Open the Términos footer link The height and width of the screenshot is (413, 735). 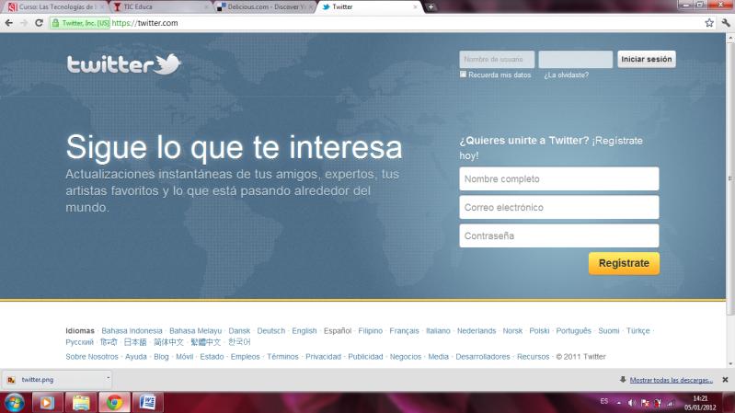(x=282, y=356)
